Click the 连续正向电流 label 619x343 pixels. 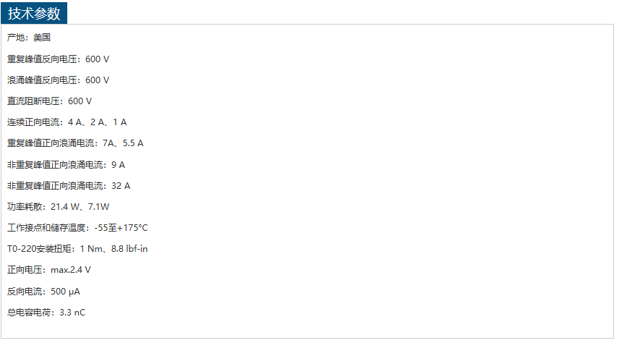click(33, 122)
